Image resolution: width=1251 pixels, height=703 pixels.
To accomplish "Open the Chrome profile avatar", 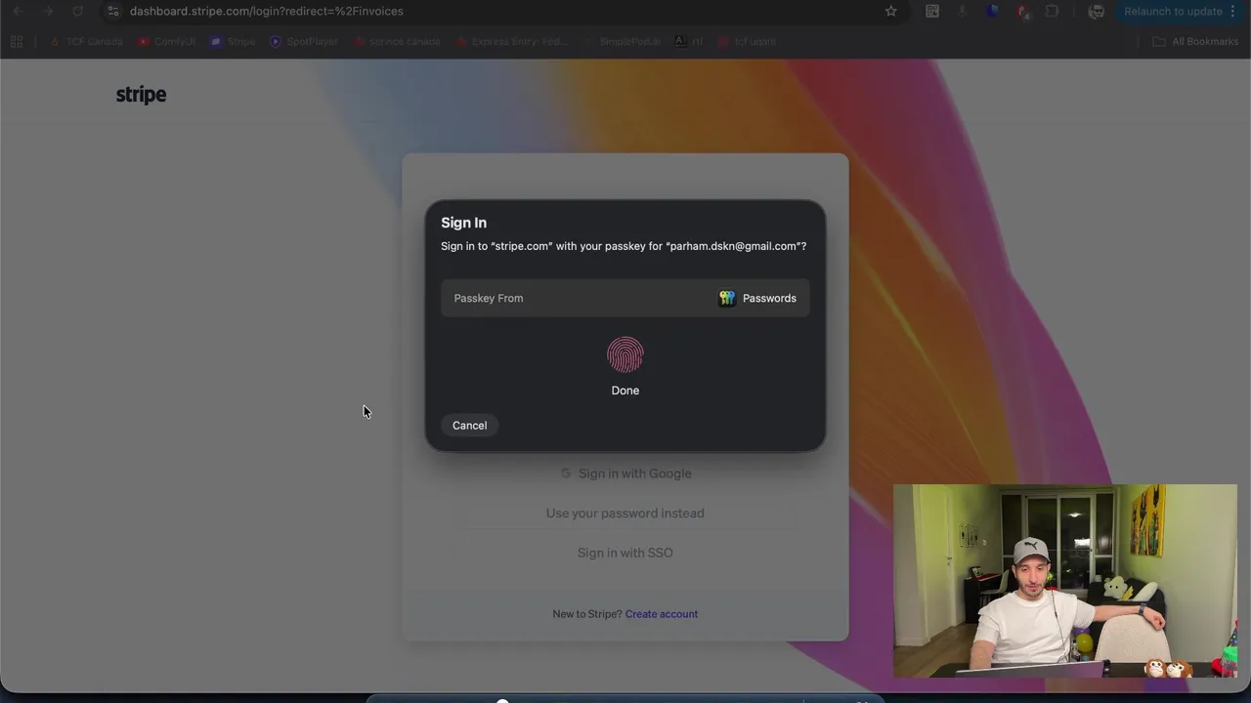I will click(1097, 12).
